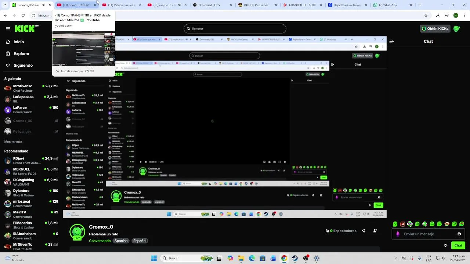
Task: Switch to the Videos que me gustan tab
Action: point(122,5)
